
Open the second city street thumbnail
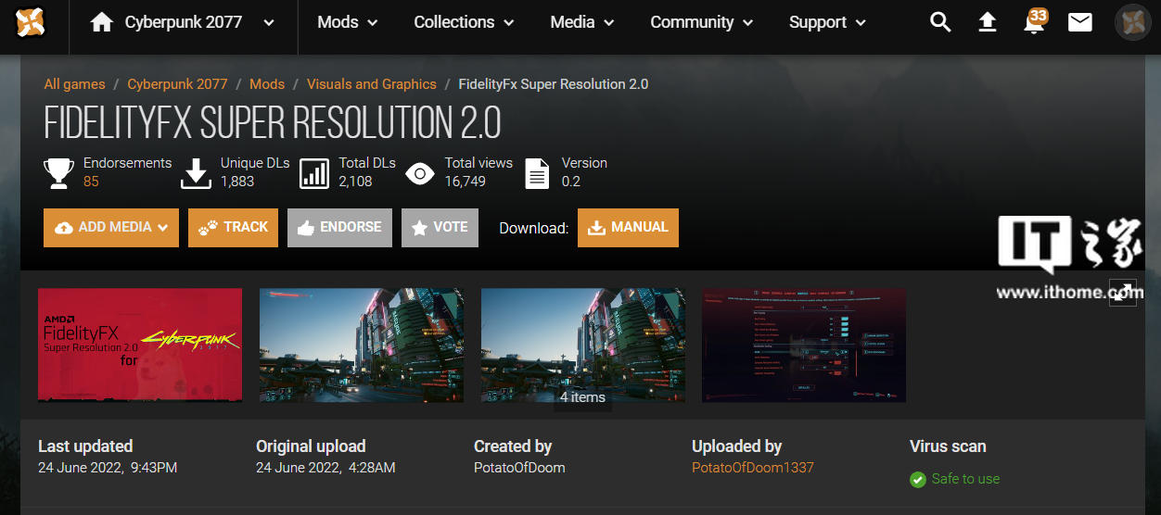(362, 345)
